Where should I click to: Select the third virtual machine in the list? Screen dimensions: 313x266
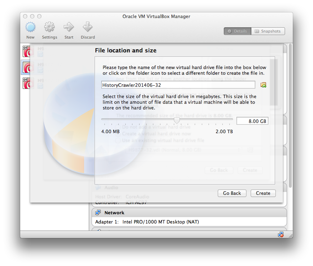pos(27,83)
